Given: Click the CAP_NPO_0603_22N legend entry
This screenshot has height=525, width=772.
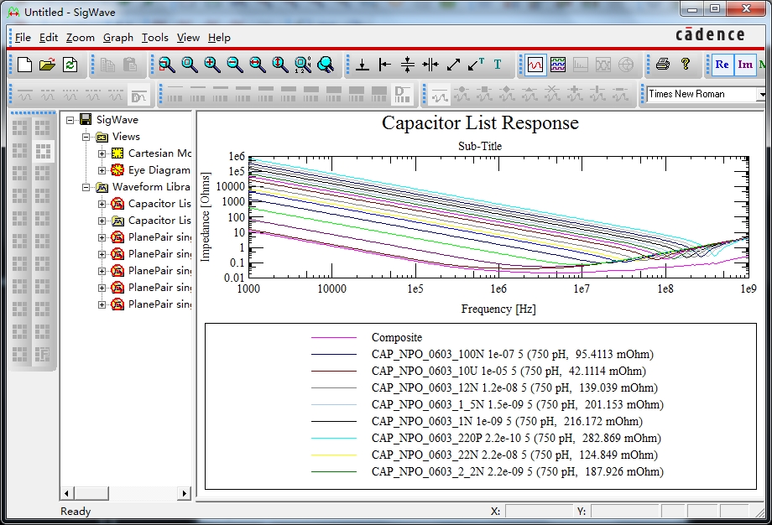Looking at the screenshot, I should [x=514, y=455].
